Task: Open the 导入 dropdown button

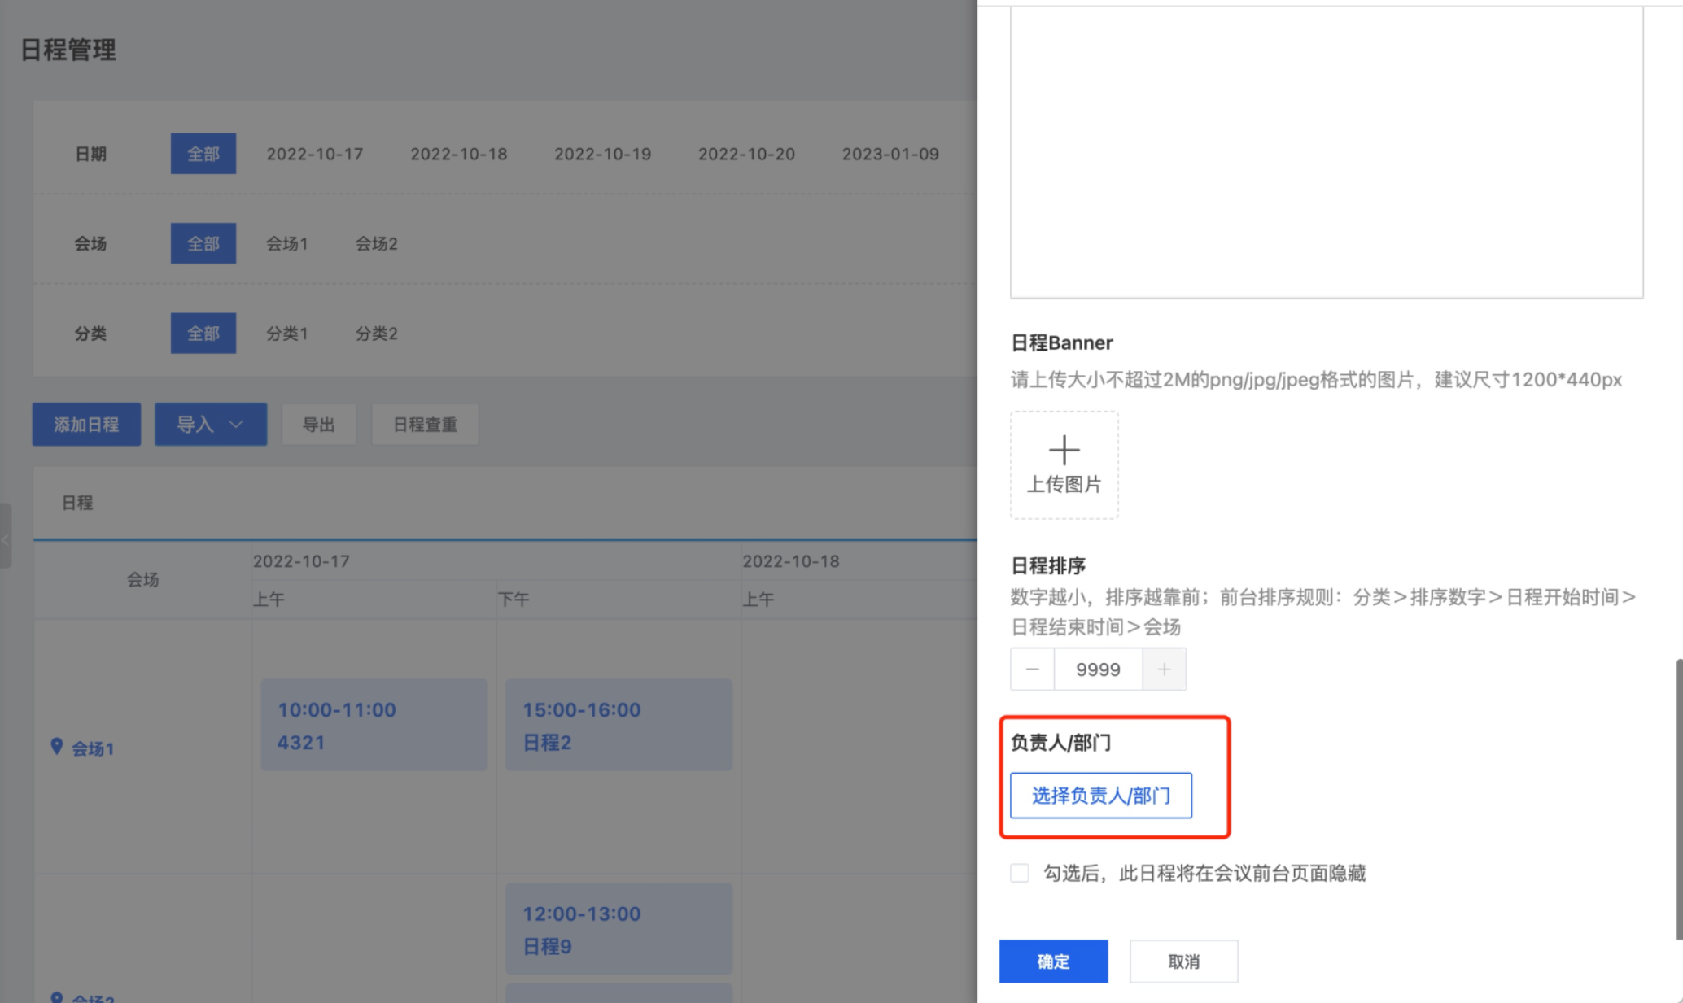Action: pyautogui.click(x=211, y=424)
